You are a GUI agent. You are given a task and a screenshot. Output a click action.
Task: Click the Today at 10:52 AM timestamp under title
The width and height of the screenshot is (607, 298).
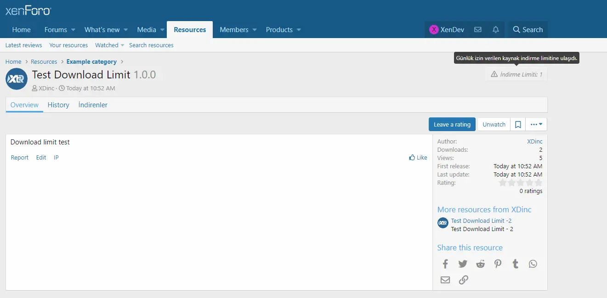pyautogui.click(x=91, y=88)
